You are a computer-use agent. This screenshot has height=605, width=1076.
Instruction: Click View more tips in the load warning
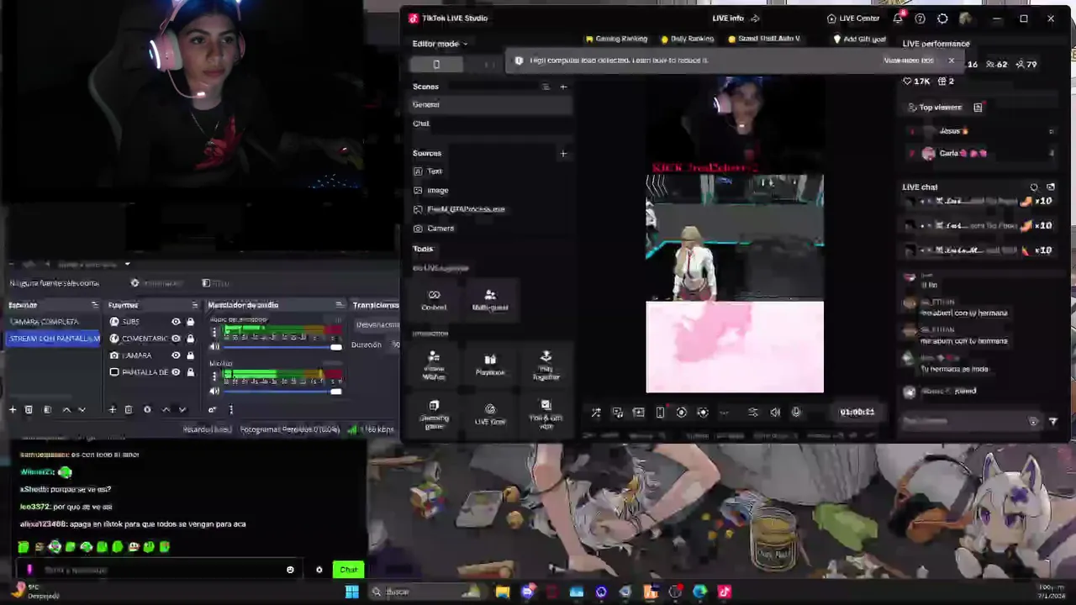tap(909, 60)
